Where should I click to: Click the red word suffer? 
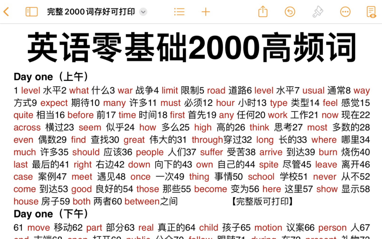coord(211,152)
